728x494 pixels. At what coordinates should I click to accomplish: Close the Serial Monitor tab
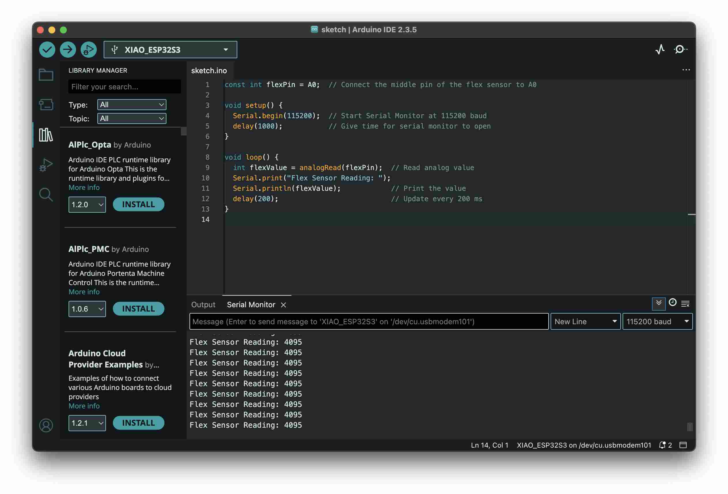[x=283, y=305]
